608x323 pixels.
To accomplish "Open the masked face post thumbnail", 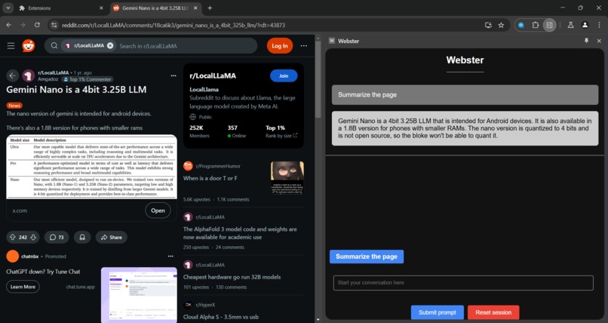I will click(x=287, y=177).
